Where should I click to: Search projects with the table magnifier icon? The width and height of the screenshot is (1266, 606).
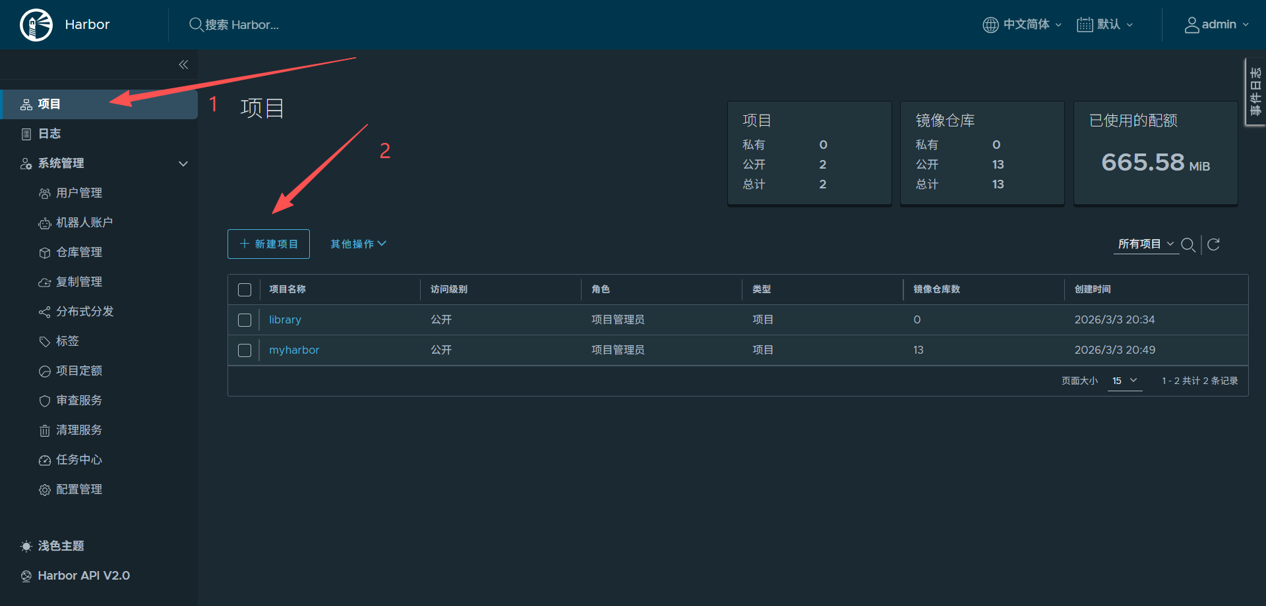(x=1188, y=244)
